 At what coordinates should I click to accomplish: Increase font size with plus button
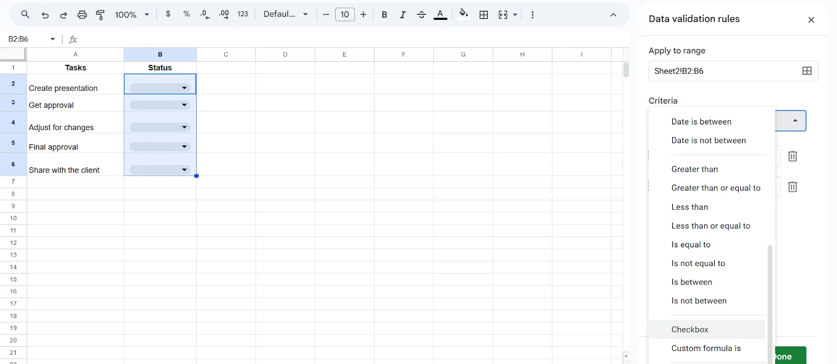coord(364,15)
